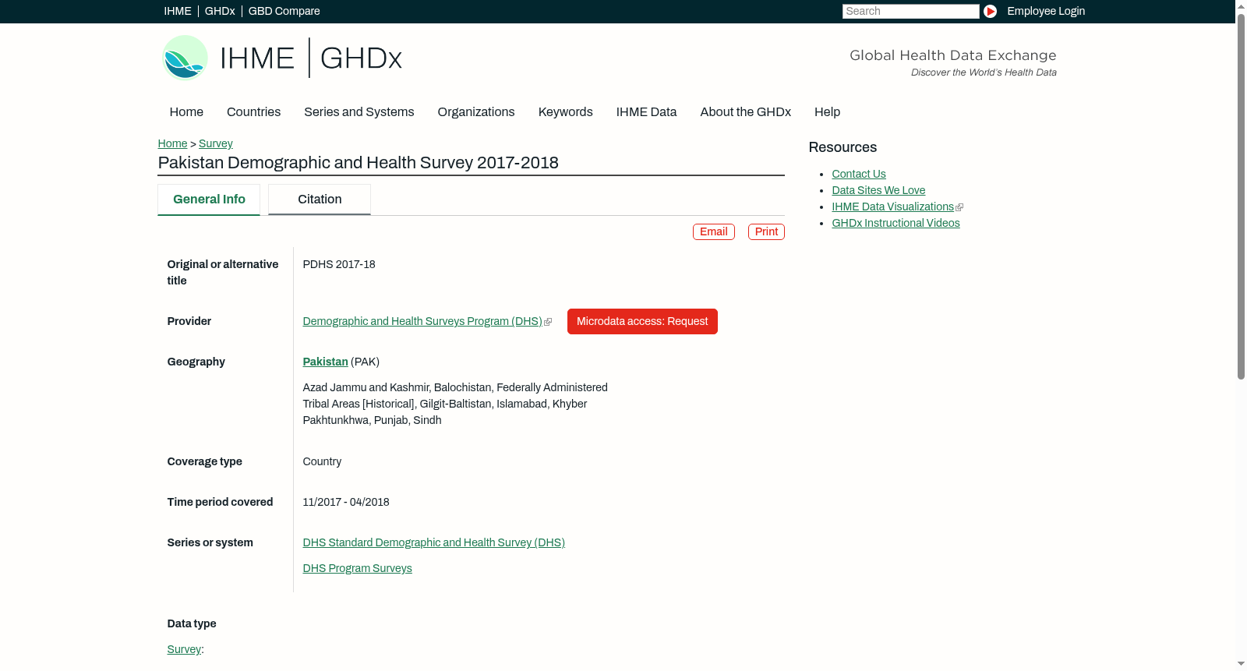Click Employee Login link
The height and width of the screenshot is (671, 1247).
tap(1046, 12)
